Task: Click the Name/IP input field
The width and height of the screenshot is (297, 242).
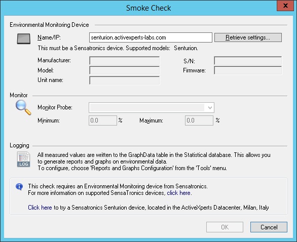Action: coord(151,37)
